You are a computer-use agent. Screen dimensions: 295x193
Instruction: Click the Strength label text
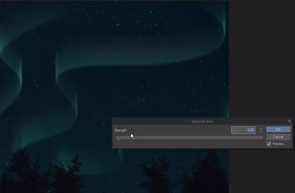tap(121, 131)
